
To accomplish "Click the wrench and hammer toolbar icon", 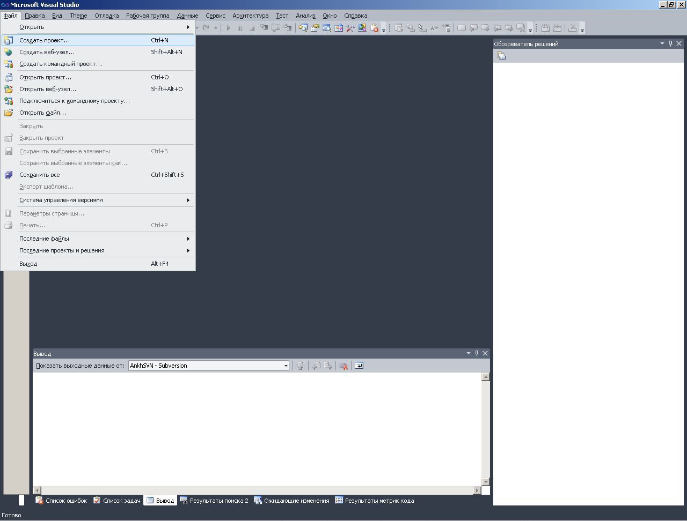I will click(350, 28).
